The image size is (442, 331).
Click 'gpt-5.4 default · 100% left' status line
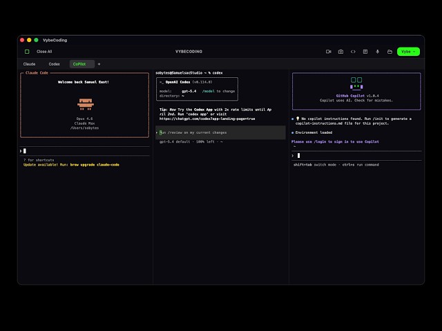pos(191,142)
